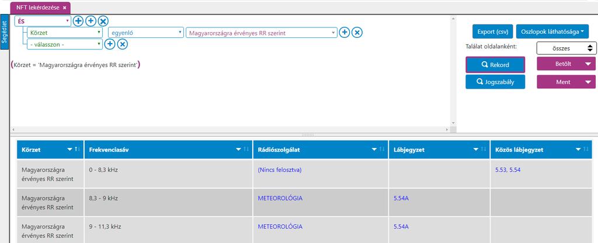Open Körzet column filter arrow

(70, 149)
